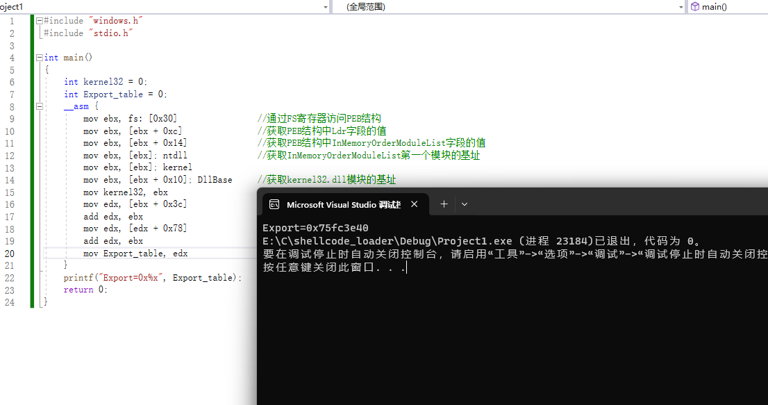Click the green change tracking bar in the margin
The width and height of the screenshot is (768, 405).
(31, 139)
